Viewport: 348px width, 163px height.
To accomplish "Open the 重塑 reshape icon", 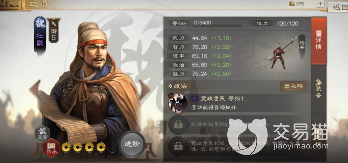I will click(43, 134).
